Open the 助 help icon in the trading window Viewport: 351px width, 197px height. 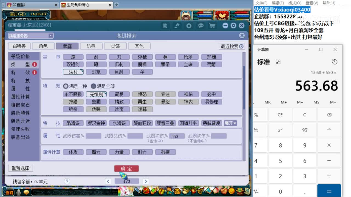pos(165,25)
